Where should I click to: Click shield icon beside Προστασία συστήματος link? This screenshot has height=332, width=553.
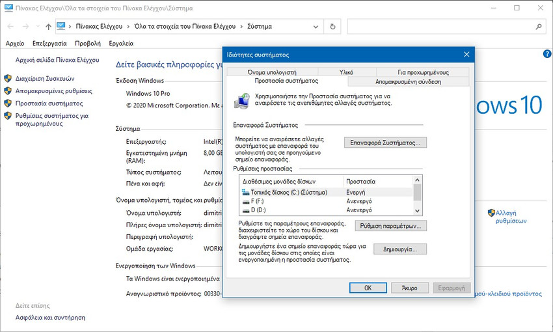pyautogui.click(x=8, y=104)
